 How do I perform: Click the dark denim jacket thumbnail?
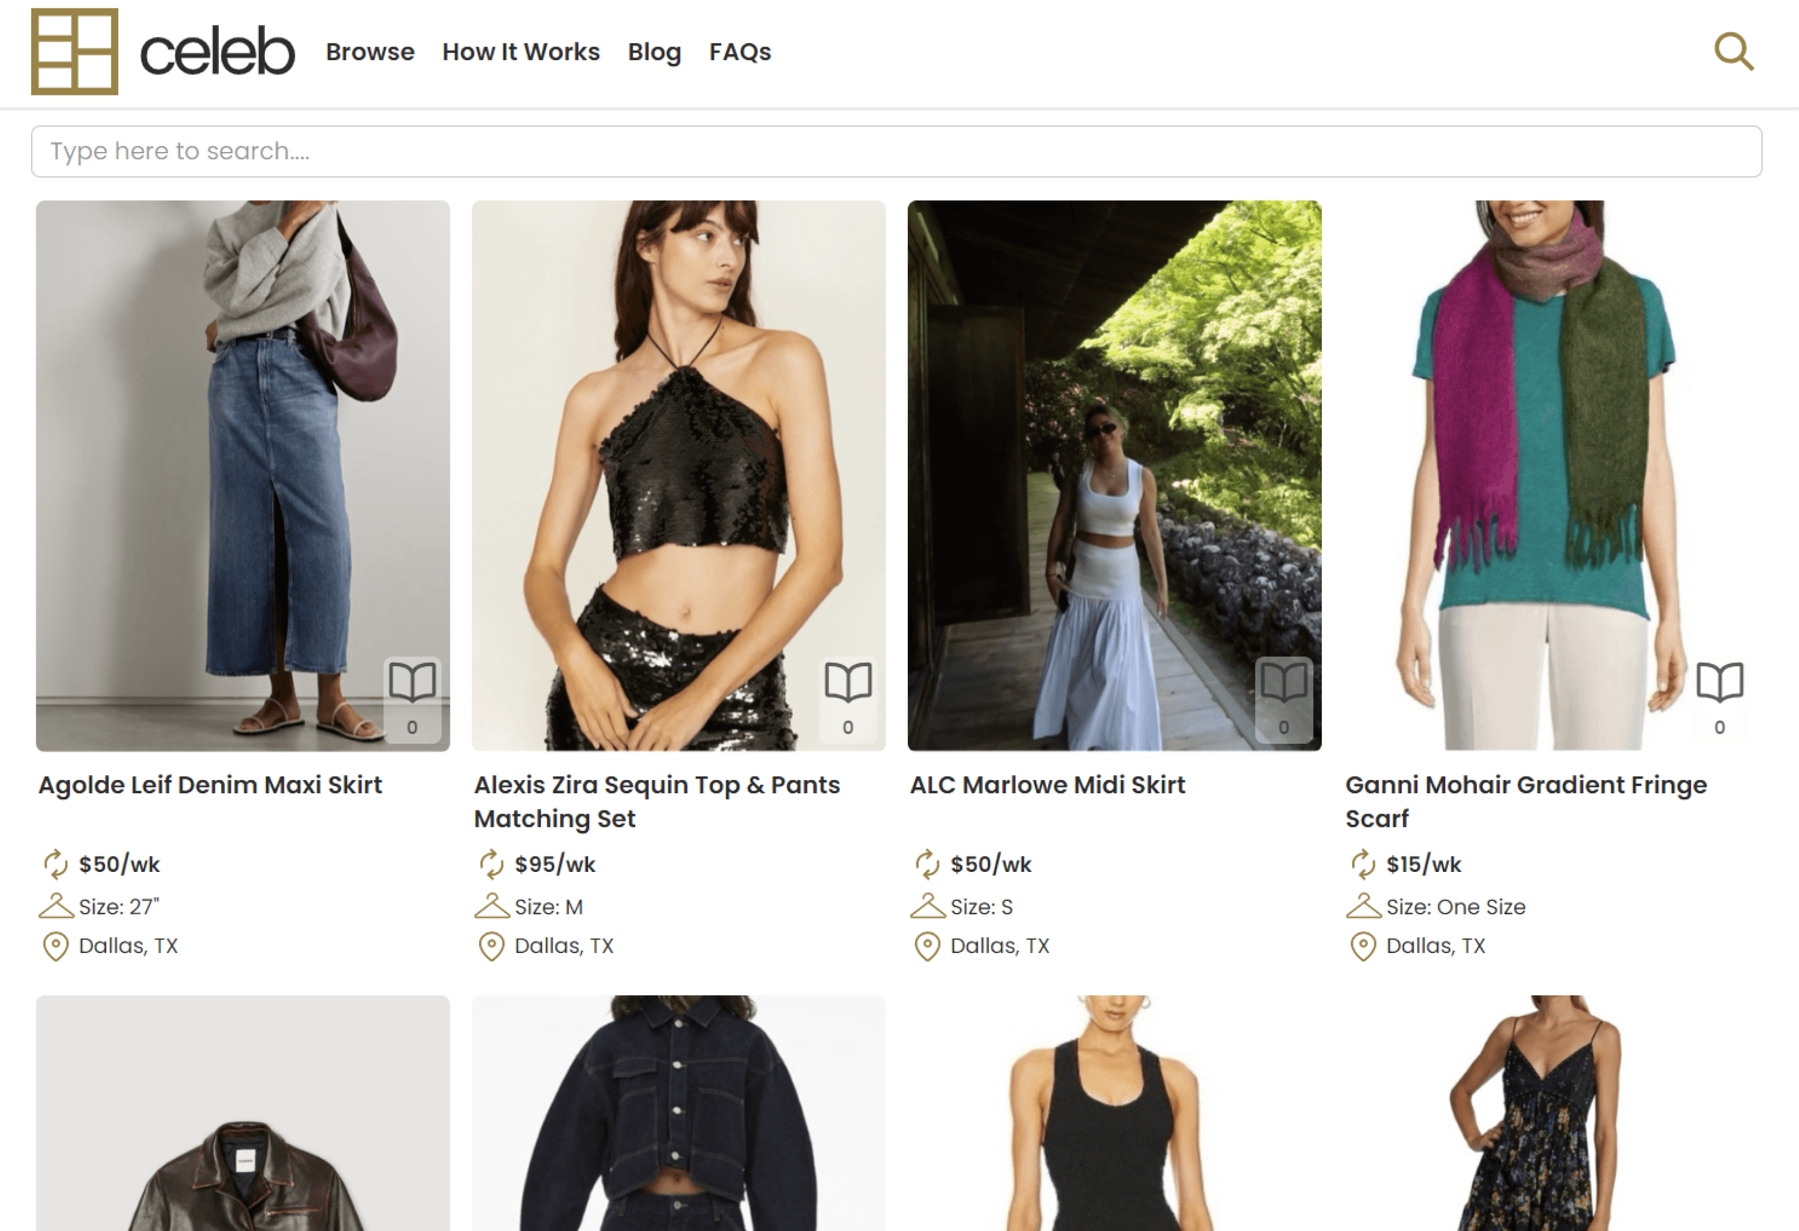tap(678, 1122)
